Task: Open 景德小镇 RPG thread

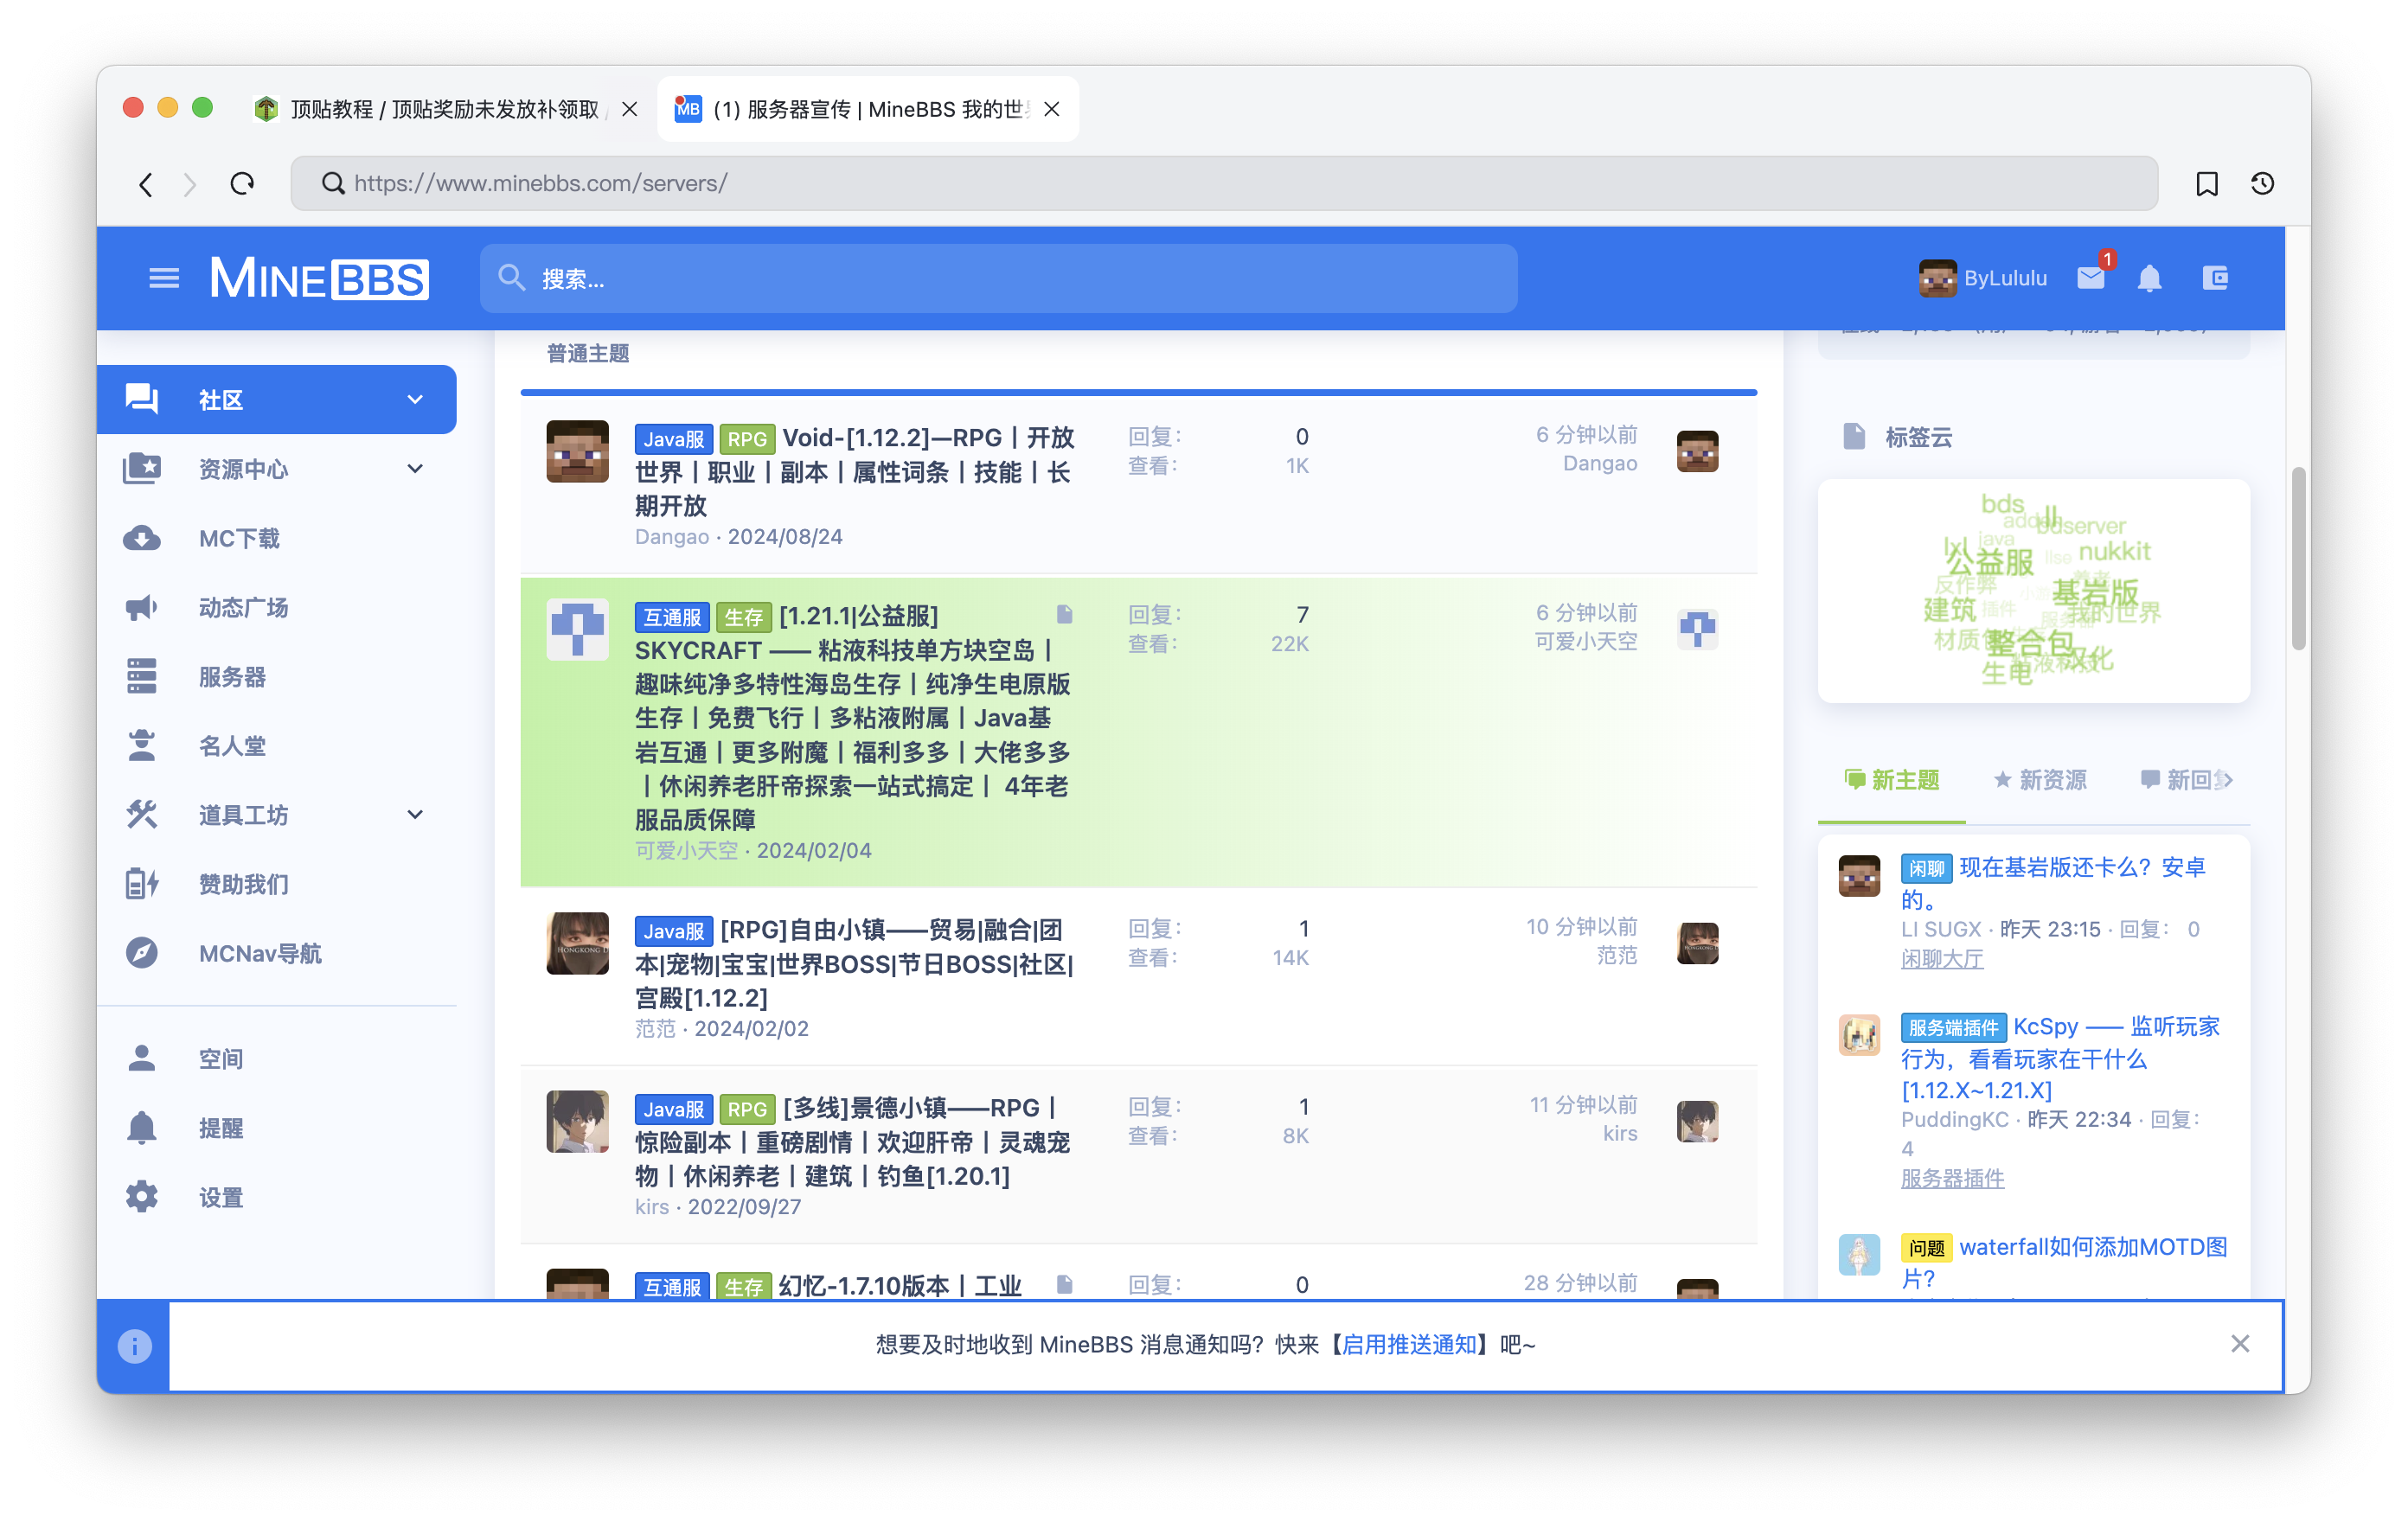Action: [x=853, y=1142]
